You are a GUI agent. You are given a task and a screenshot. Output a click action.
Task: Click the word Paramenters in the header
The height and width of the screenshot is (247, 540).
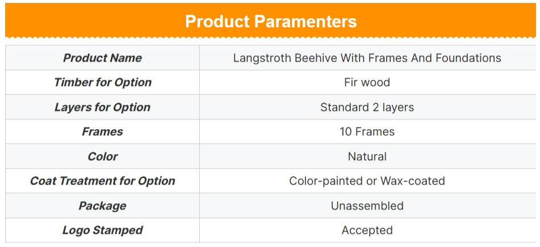(305, 22)
